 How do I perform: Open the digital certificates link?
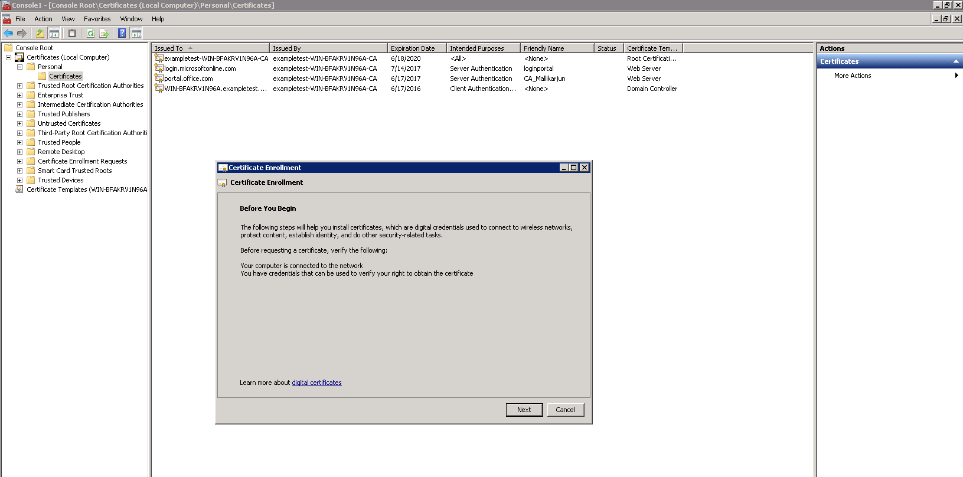316,383
